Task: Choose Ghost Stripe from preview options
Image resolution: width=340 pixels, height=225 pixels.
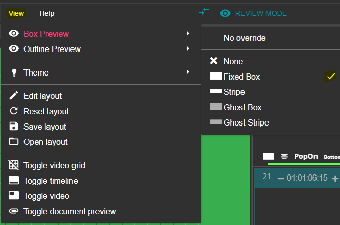Action: pos(246,122)
